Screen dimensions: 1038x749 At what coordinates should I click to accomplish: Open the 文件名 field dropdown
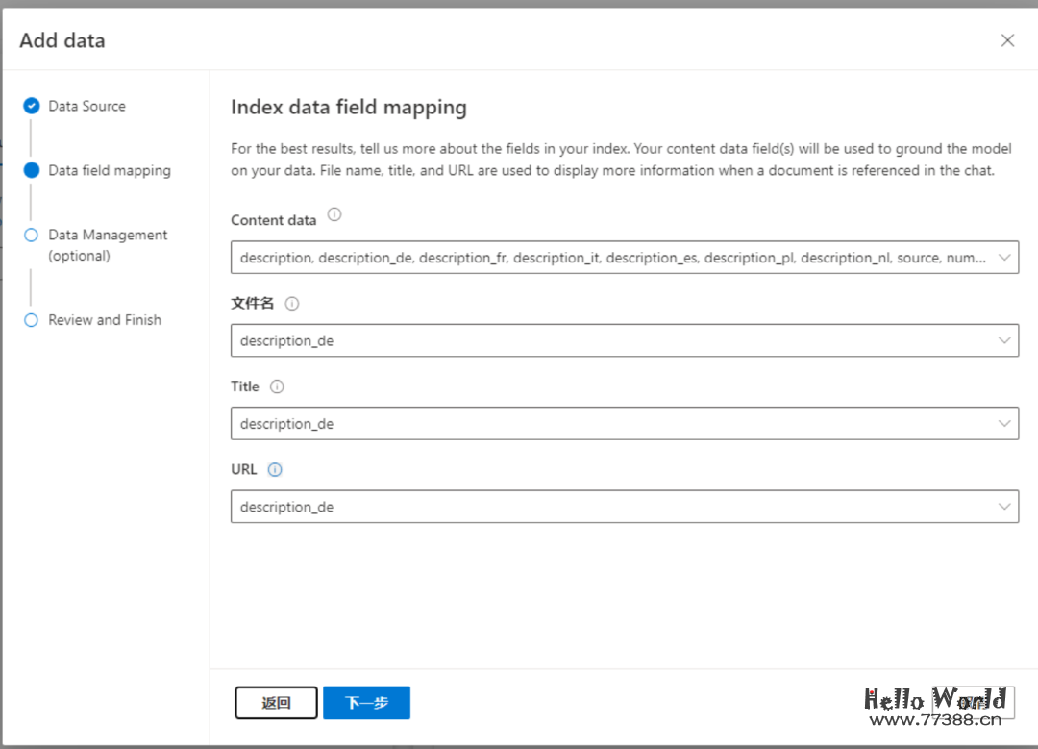pyautogui.click(x=624, y=341)
